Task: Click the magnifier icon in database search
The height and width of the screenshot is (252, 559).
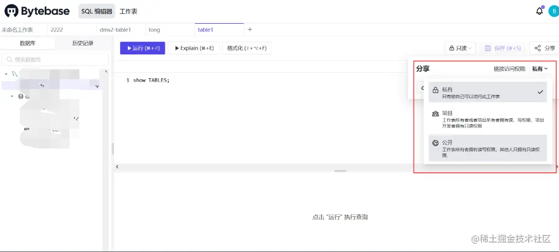Action: [9, 60]
